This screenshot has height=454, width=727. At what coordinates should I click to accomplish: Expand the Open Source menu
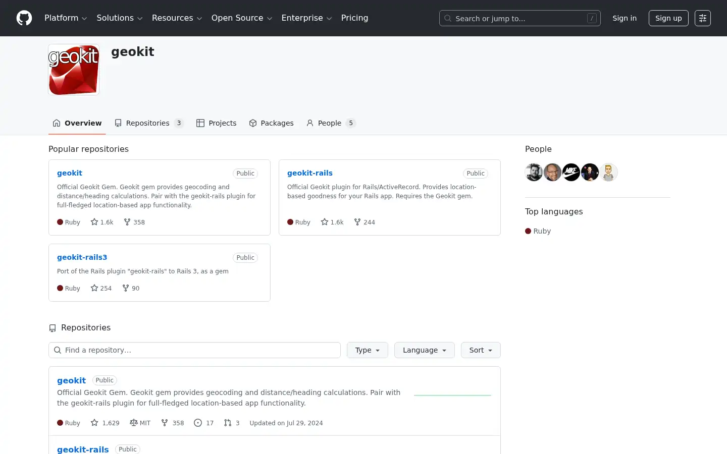coord(242,18)
